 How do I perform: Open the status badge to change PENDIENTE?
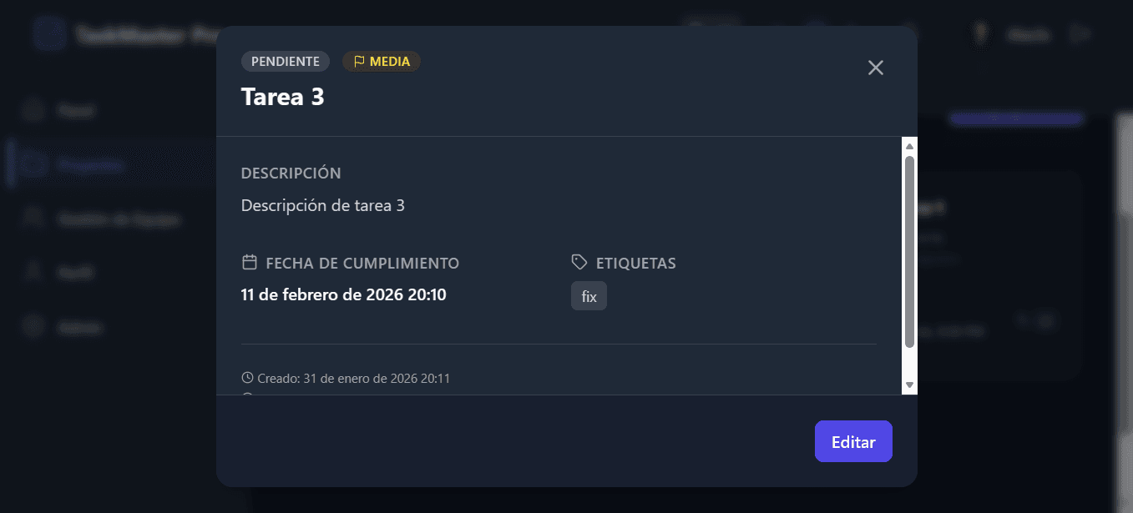tap(285, 61)
